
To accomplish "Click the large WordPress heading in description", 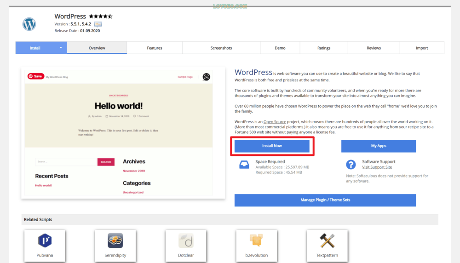I will (x=253, y=72).
